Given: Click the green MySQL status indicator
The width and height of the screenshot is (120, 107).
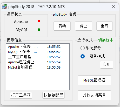Looking at the screenshot, I should click(x=39, y=30).
